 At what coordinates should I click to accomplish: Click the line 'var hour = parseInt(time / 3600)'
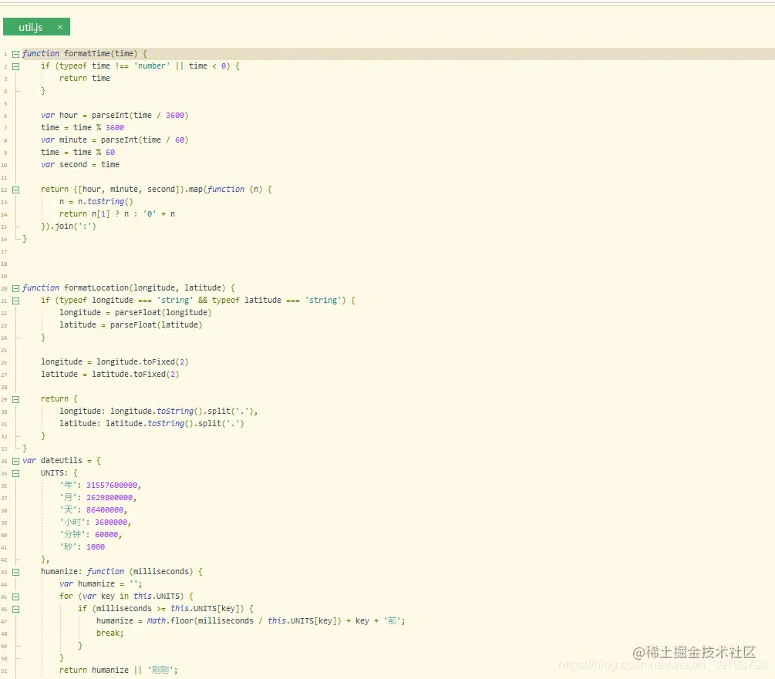[x=115, y=115]
